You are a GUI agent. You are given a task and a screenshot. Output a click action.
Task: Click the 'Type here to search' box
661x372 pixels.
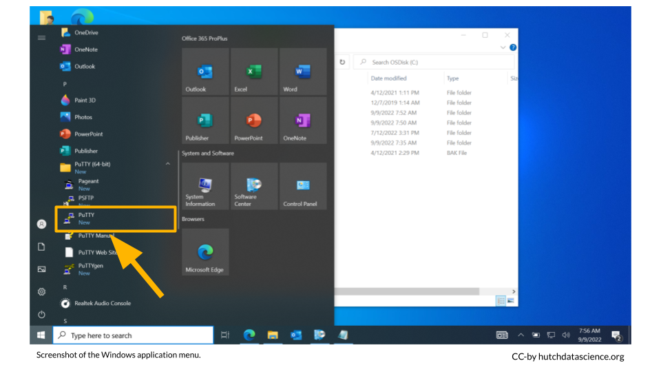point(133,335)
